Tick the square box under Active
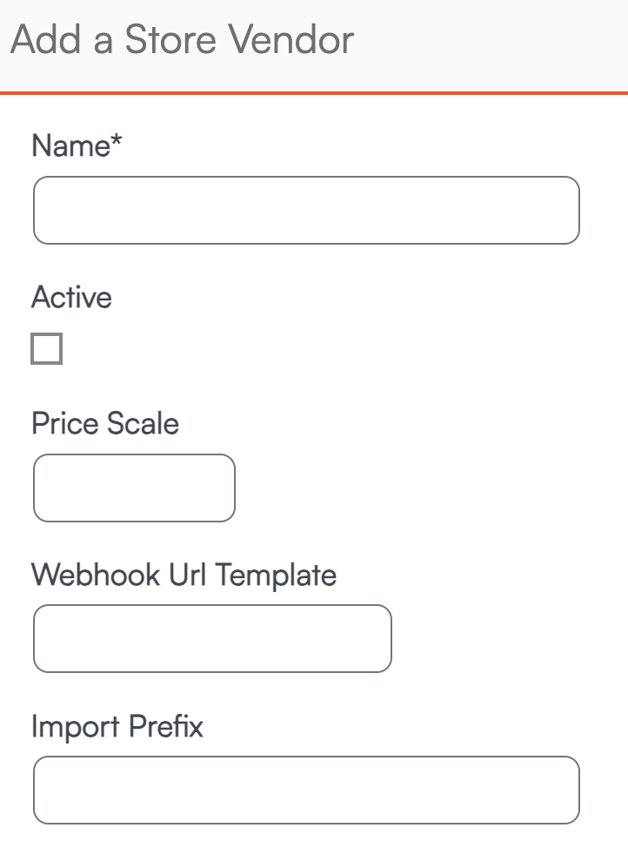The width and height of the screenshot is (628, 848). tap(47, 349)
